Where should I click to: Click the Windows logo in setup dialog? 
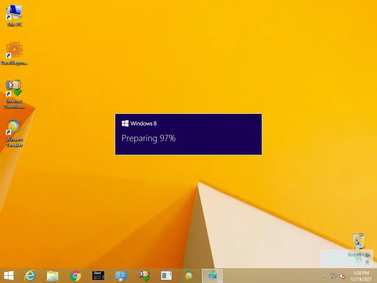[125, 123]
